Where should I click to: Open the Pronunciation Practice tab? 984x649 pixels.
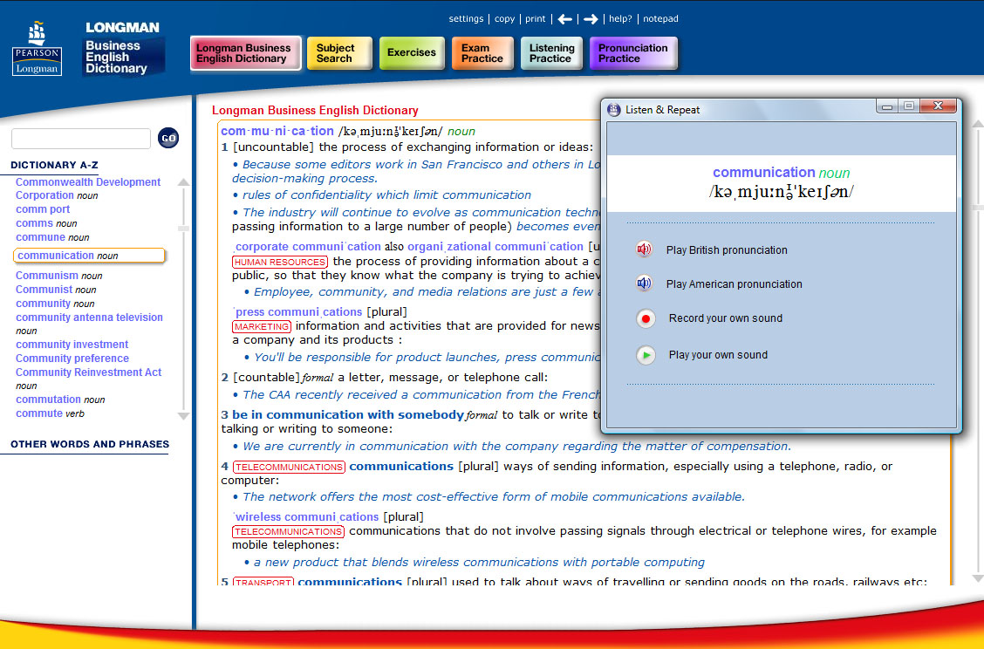click(632, 53)
